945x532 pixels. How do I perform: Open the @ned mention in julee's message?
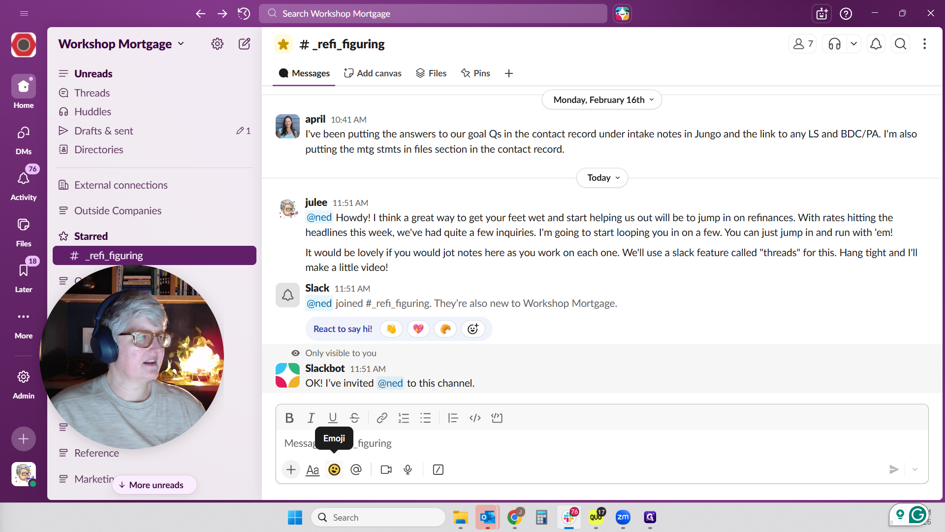(319, 218)
